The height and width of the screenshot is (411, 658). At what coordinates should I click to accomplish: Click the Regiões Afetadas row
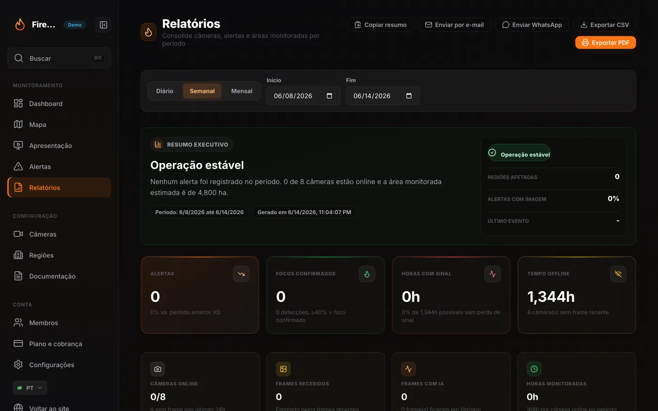(553, 177)
